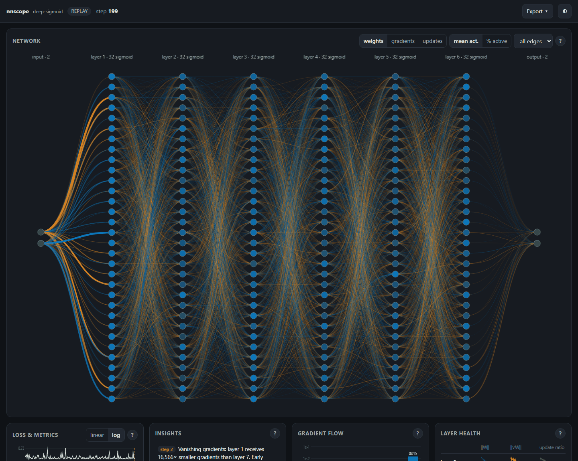Open the Gradient Flow help icon
This screenshot has height=461, width=578.
417,433
